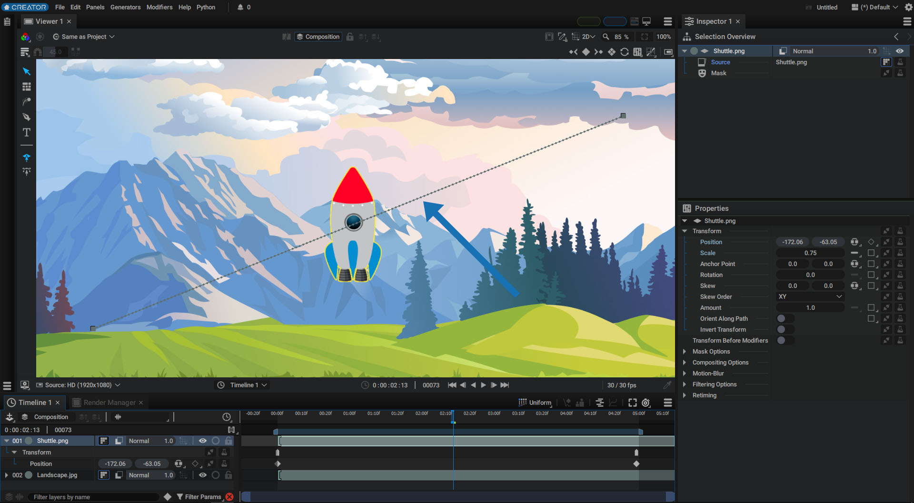Toggle Orient Along Path switch
The height and width of the screenshot is (503, 914).
[x=785, y=318]
